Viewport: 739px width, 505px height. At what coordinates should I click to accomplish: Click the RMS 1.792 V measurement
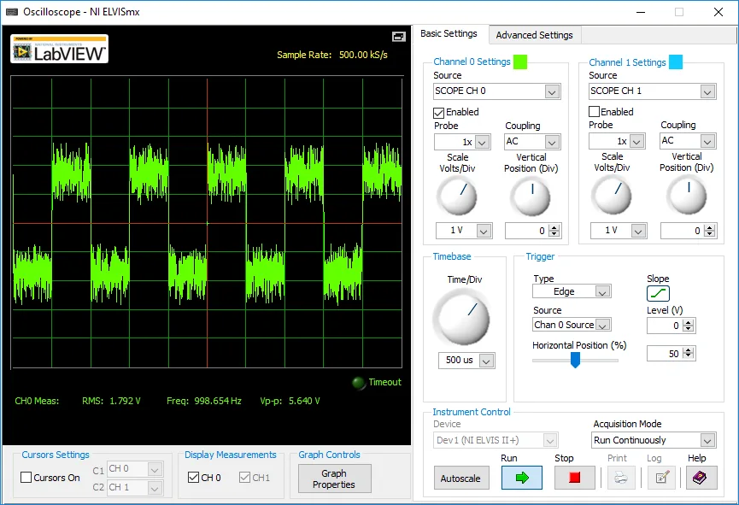tap(111, 401)
